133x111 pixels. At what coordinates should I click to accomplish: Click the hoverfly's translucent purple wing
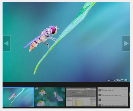coord(33,41)
